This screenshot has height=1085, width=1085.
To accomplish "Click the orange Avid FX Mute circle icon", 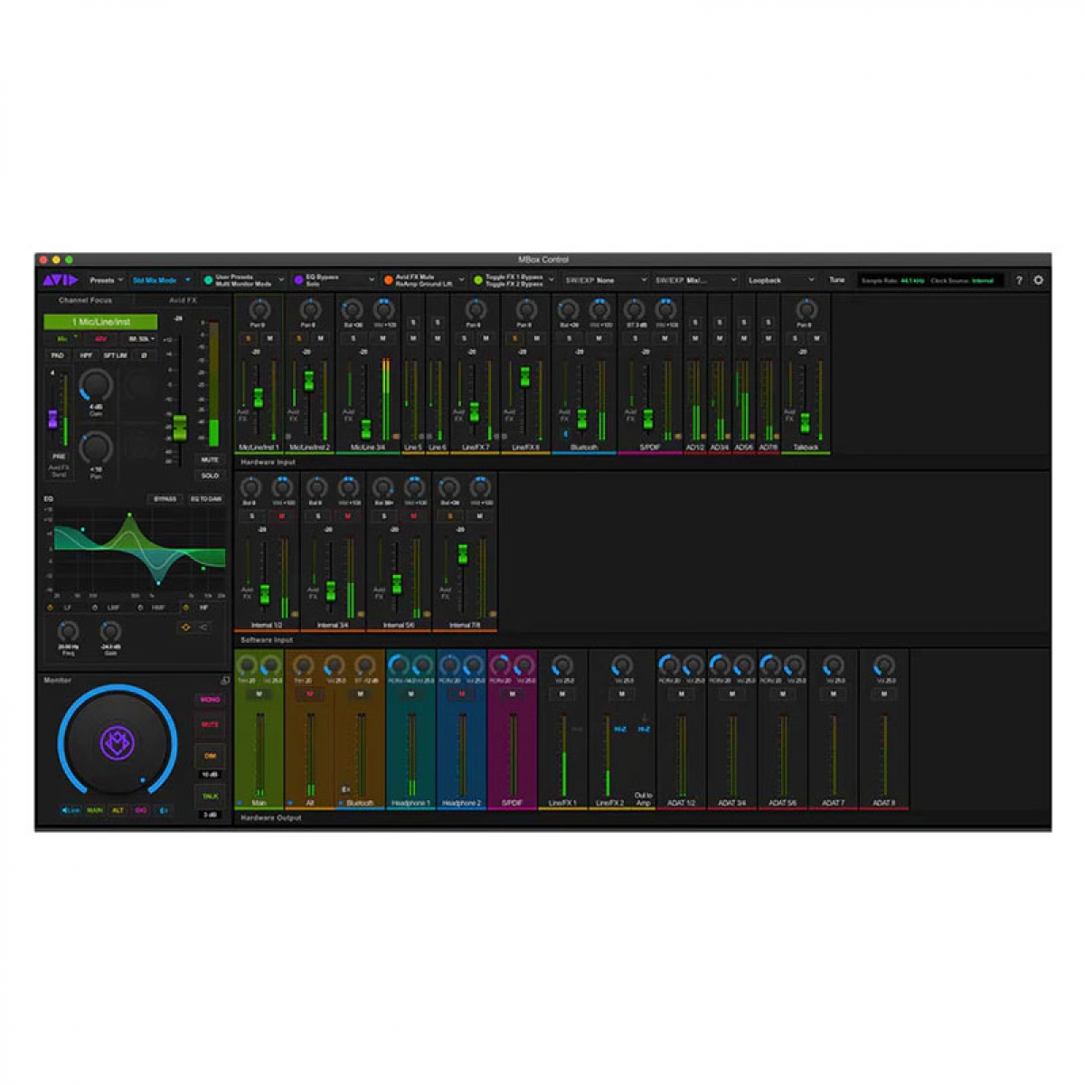I will tap(388, 280).
